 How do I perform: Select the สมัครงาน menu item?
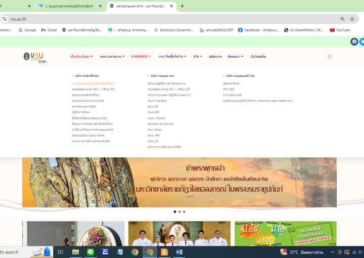[x=215, y=57]
